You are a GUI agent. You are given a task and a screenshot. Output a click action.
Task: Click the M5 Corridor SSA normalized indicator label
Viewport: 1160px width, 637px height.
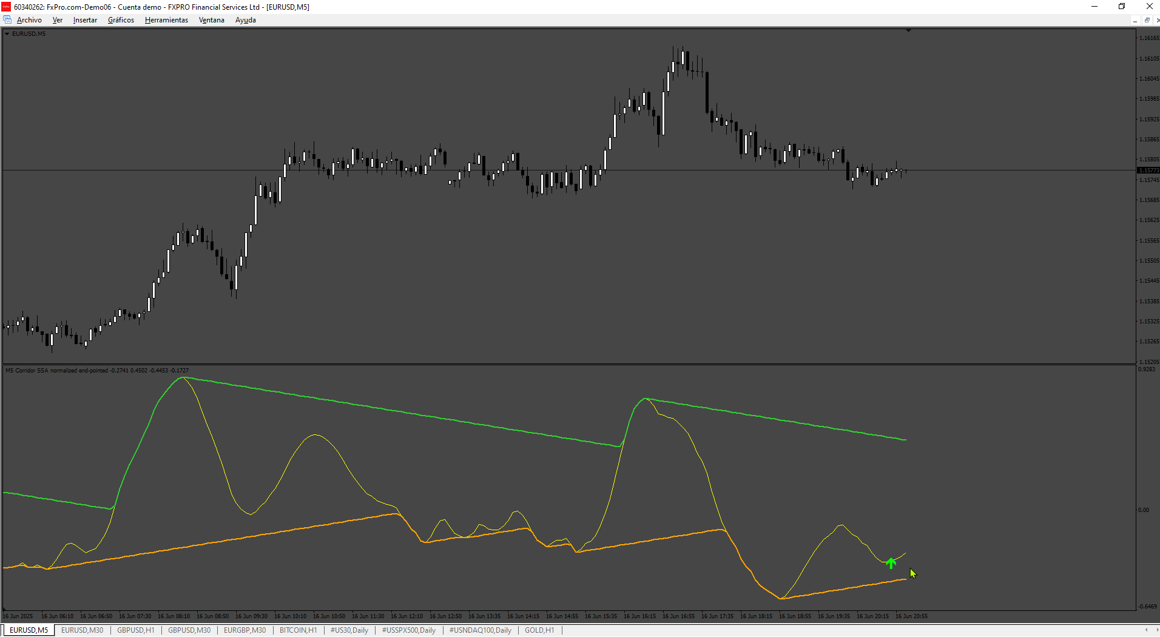(97, 370)
